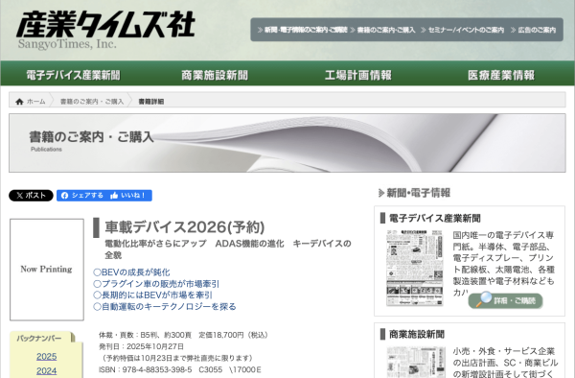This screenshot has height=378, width=575.
Task: Open 新聞・電子情報のご案内・ご購読 link
Action: (303, 30)
